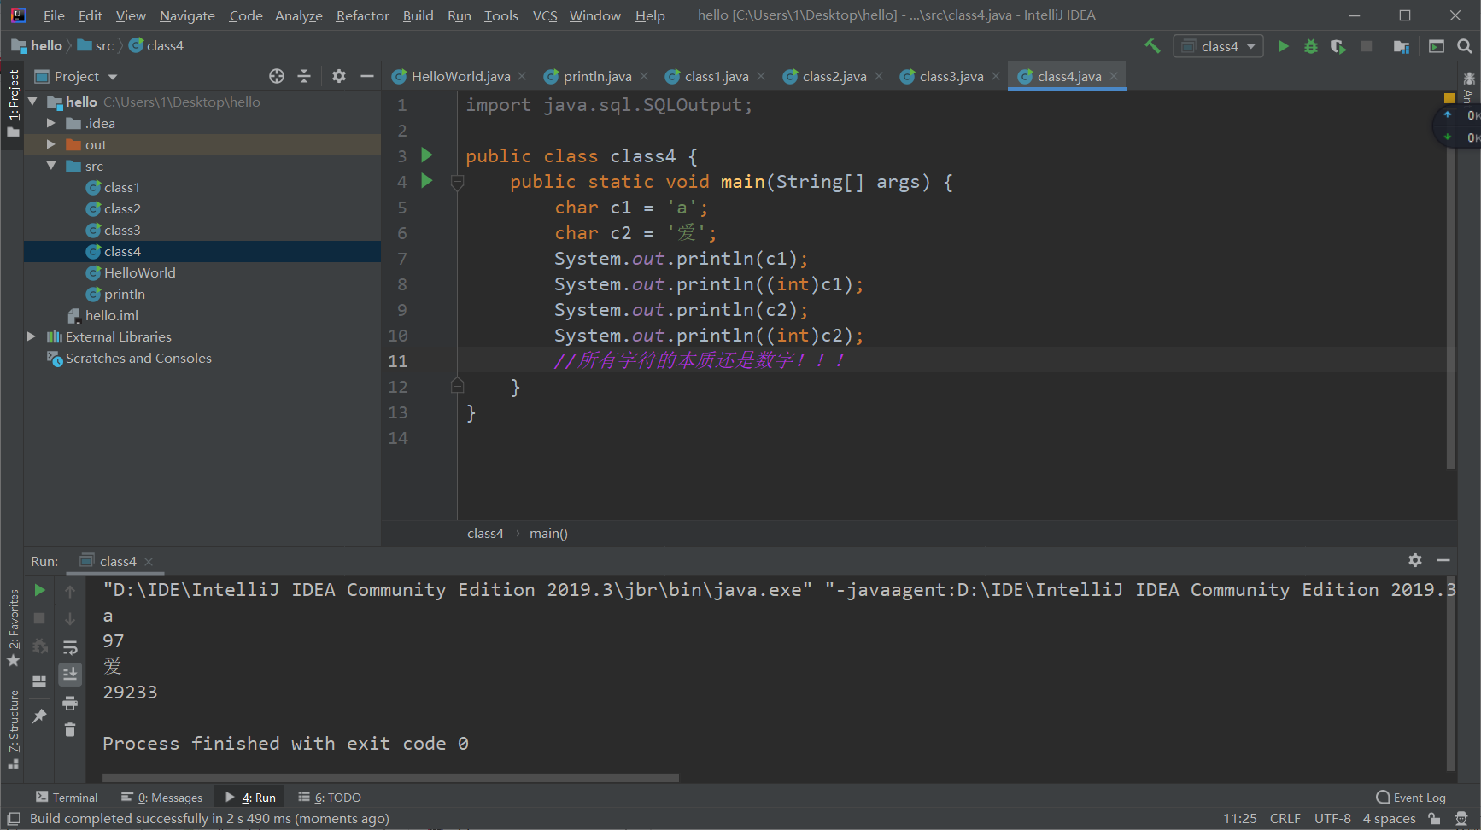Screen dimensions: 1481x830
Task: Start debugging with the bug icon
Action: point(1311,46)
